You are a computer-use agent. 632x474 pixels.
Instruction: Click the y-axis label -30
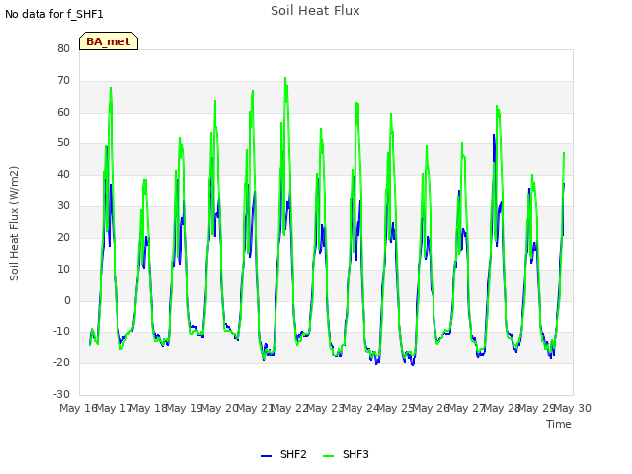point(61,394)
